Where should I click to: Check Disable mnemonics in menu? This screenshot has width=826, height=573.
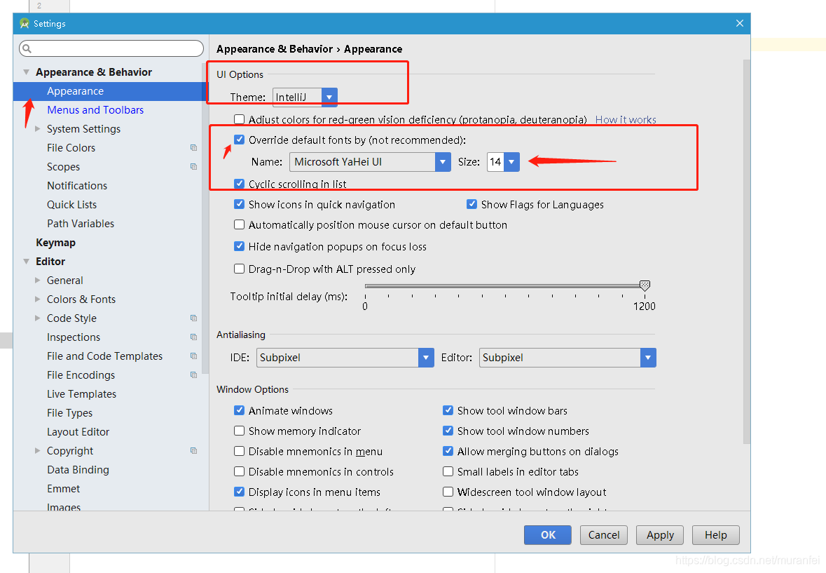(239, 451)
